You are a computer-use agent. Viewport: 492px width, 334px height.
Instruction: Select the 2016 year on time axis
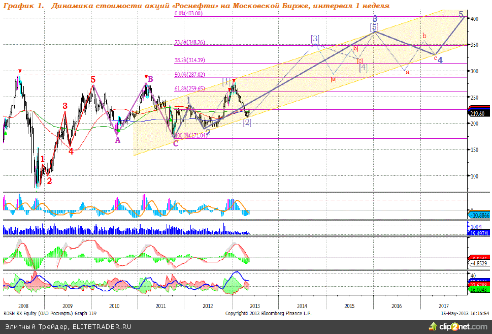pos(397,306)
